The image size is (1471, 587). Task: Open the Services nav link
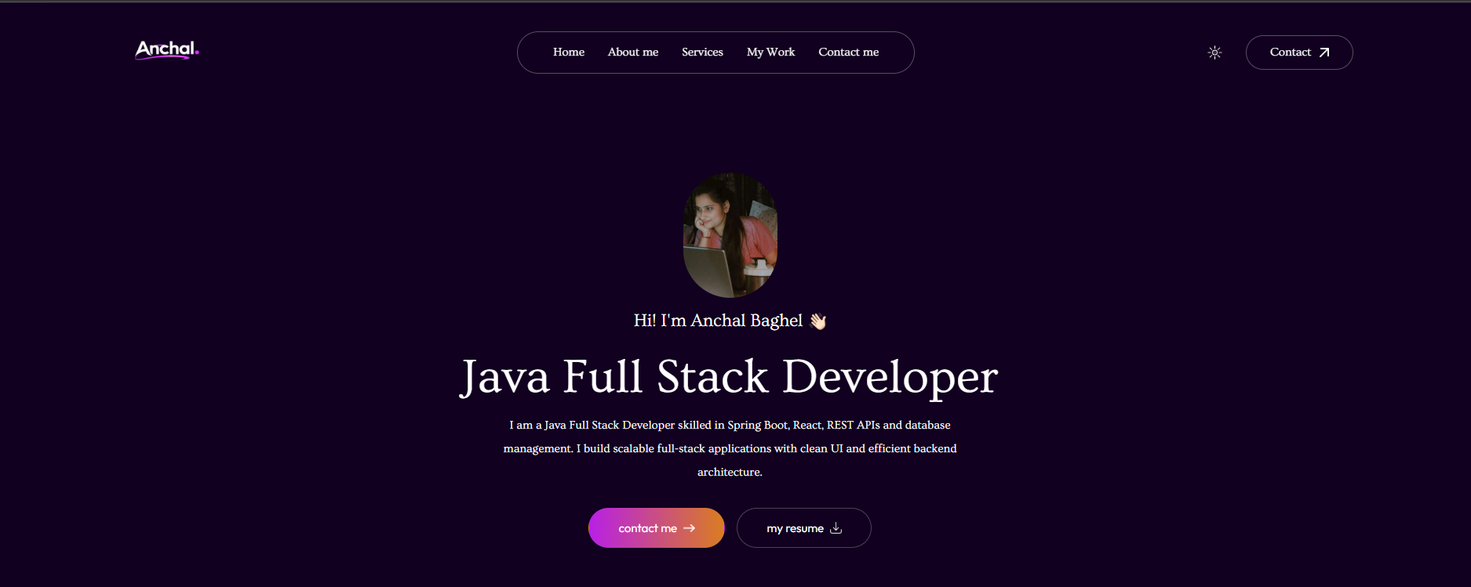[702, 53]
